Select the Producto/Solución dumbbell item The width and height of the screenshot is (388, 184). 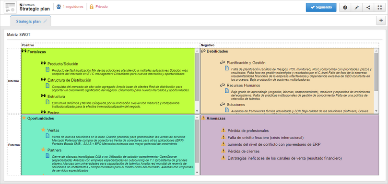(x=59, y=64)
